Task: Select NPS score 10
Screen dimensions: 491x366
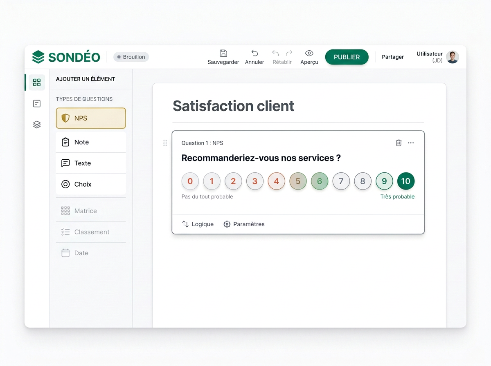Action: [x=406, y=181]
